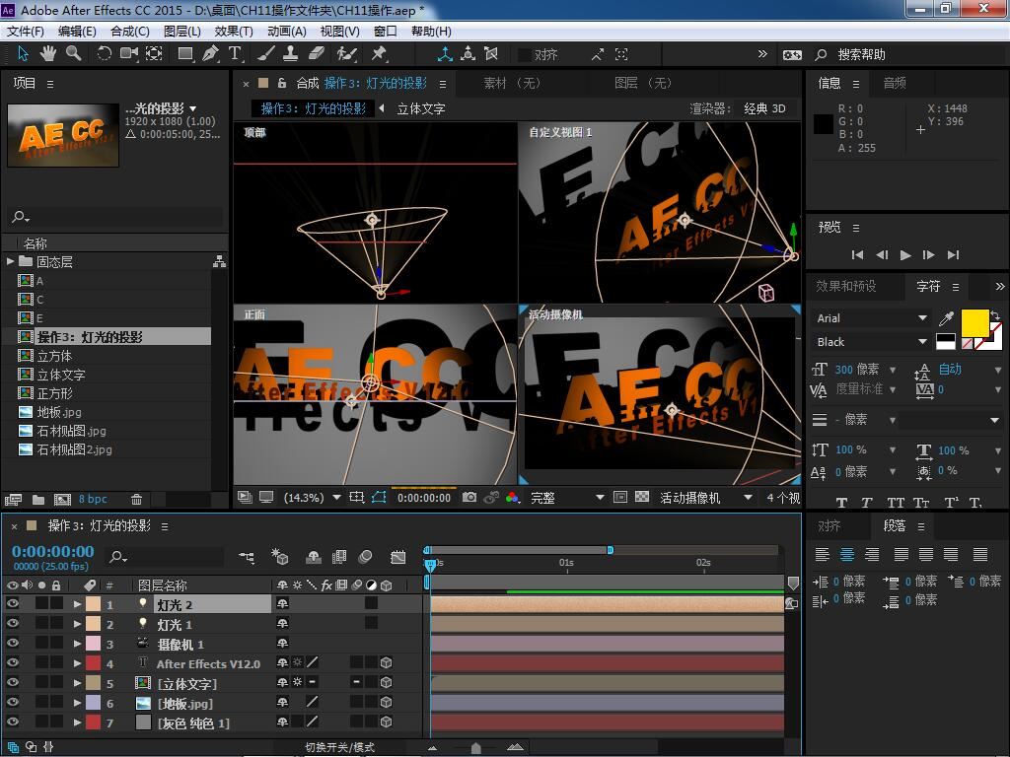Expand the 固态层 folder

pos(11,262)
